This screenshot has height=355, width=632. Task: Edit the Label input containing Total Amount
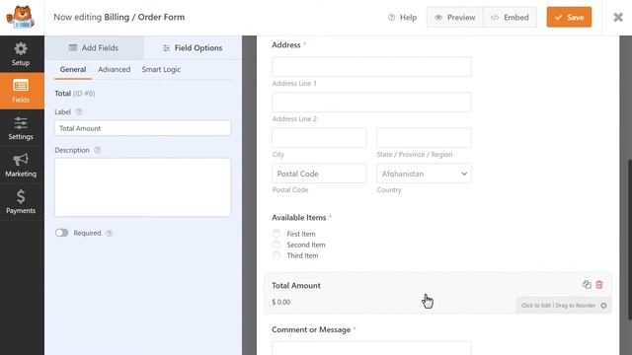(x=142, y=128)
